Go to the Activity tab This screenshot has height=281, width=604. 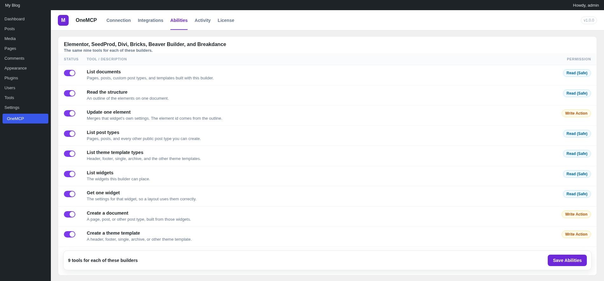[x=202, y=20]
